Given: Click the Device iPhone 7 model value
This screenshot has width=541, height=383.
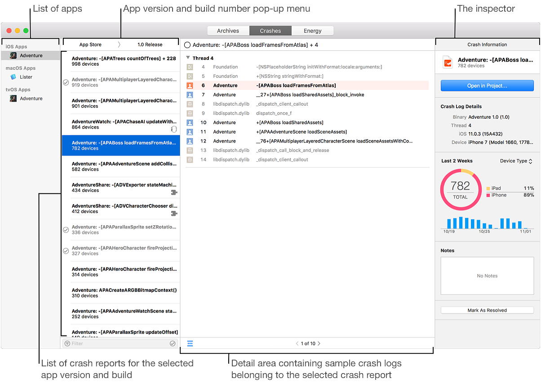Looking at the screenshot, I should 501,143.
